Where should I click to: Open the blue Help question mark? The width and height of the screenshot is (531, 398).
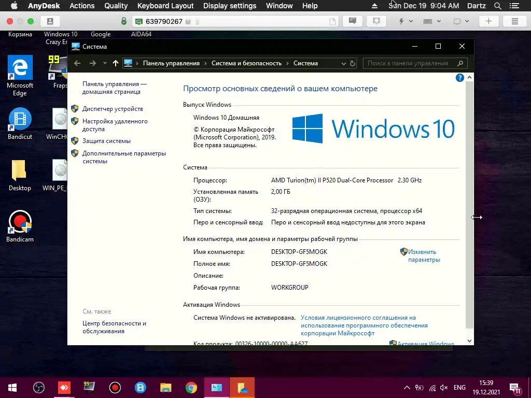[x=459, y=78]
